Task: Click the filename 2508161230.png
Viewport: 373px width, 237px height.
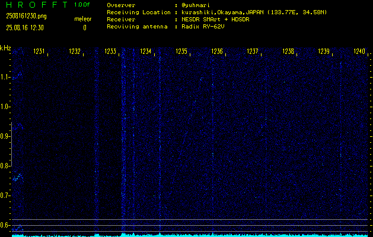Action: [x=27, y=16]
